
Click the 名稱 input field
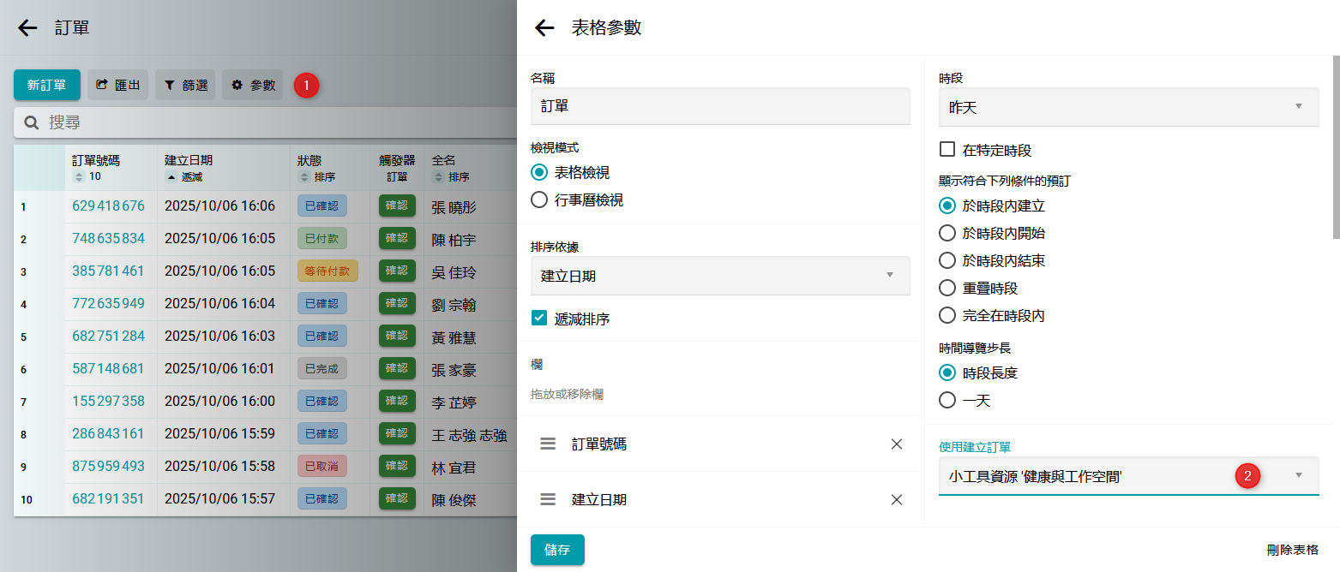point(719,107)
